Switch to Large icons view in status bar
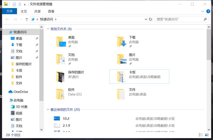 tap(207, 135)
